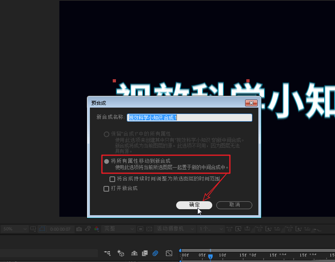Open the 50% magnification dropdown

point(14,229)
